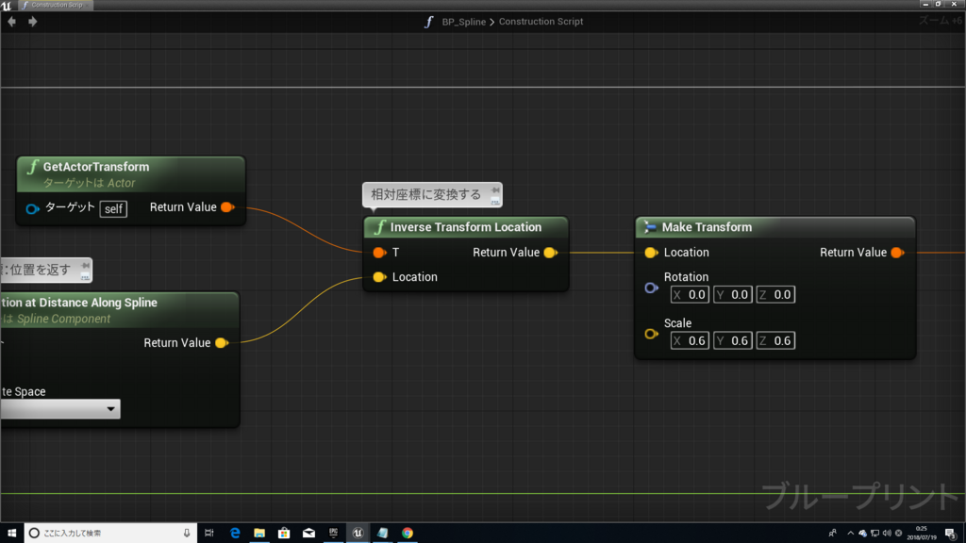Open the Windows Action Center notifications
This screenshot has width=966, height=543.
(951, 534)
